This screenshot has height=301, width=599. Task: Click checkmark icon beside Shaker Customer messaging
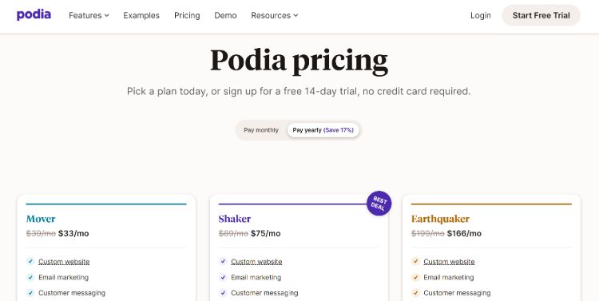(x=223, y=293)
